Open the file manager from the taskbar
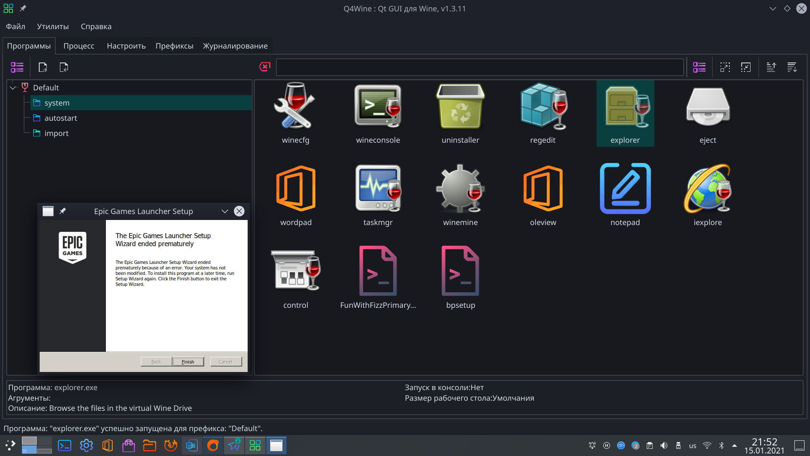The width and height of the screenshot is (810, 456). click(149, 445)
